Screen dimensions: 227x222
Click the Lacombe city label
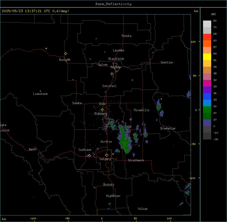coord(119,50)
